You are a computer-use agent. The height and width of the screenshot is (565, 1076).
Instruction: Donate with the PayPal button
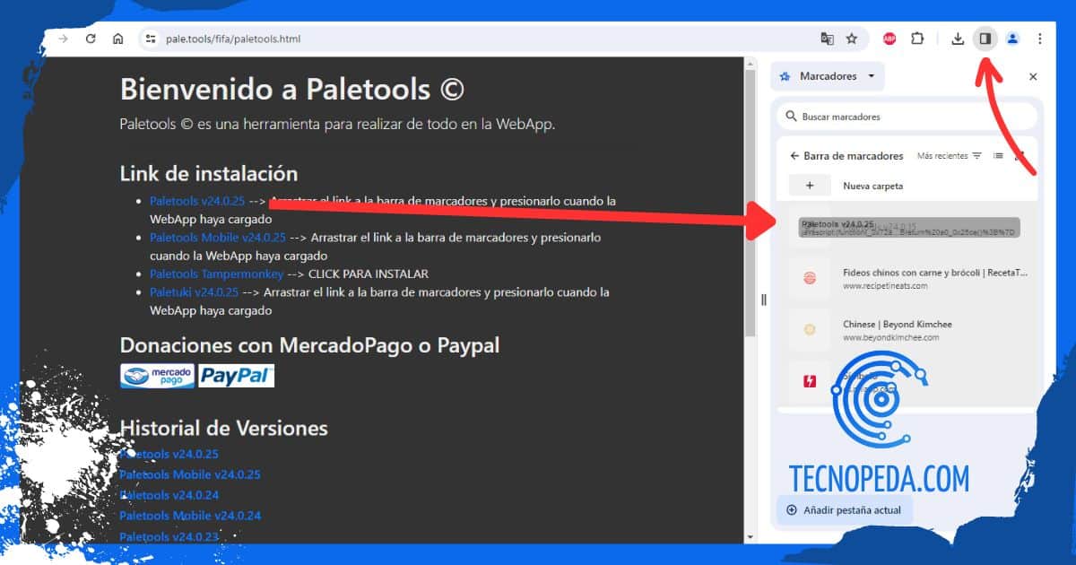(237, 376)
